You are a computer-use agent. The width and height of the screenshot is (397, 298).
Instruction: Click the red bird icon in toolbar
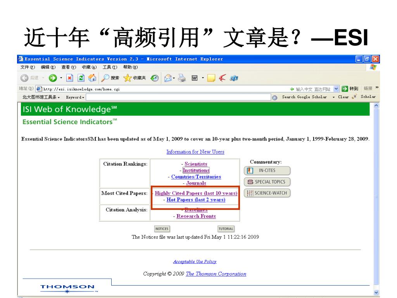223,78
